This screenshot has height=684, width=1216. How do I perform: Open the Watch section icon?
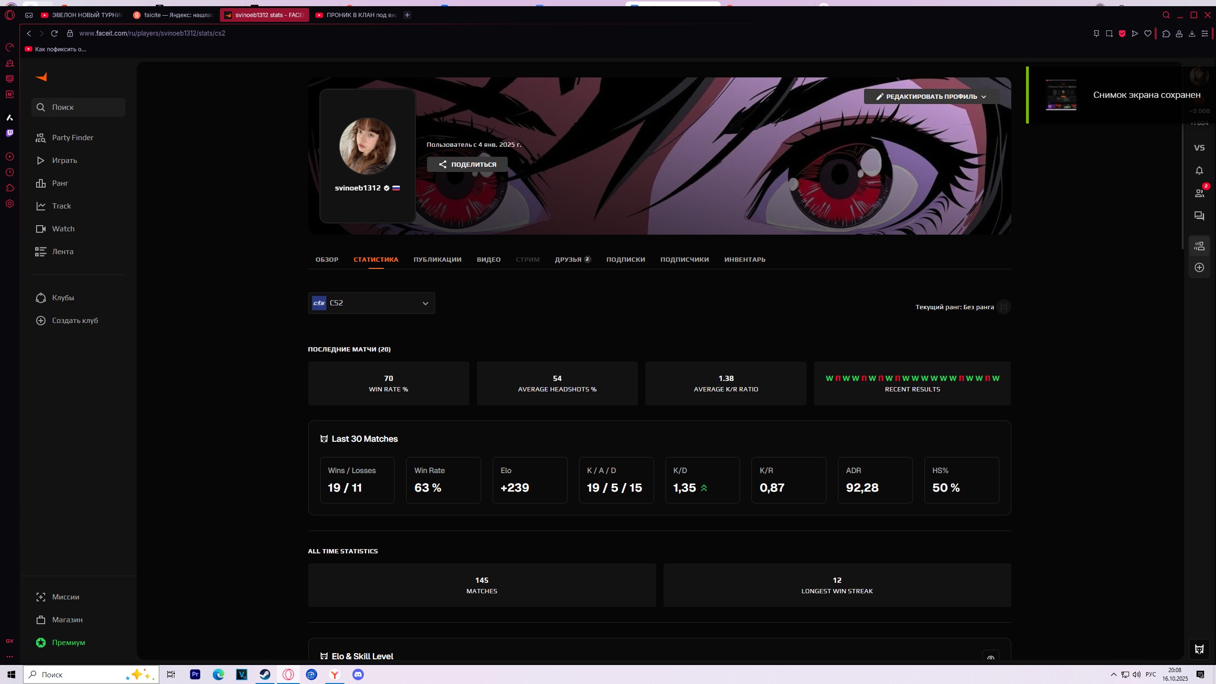pos(41,229)
